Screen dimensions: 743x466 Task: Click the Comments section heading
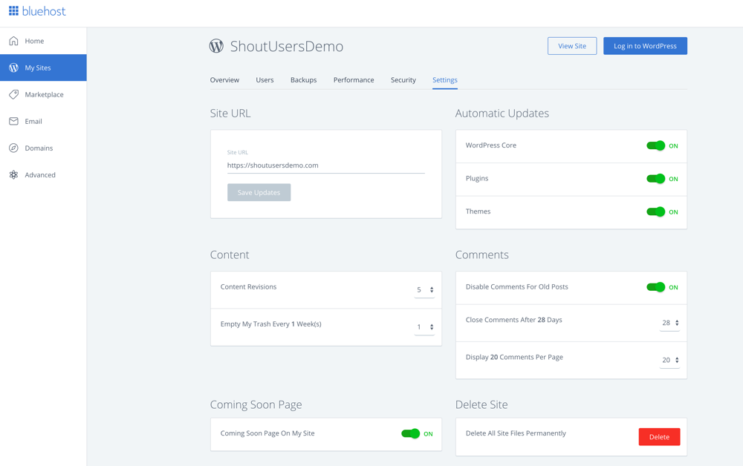(482, 255)
